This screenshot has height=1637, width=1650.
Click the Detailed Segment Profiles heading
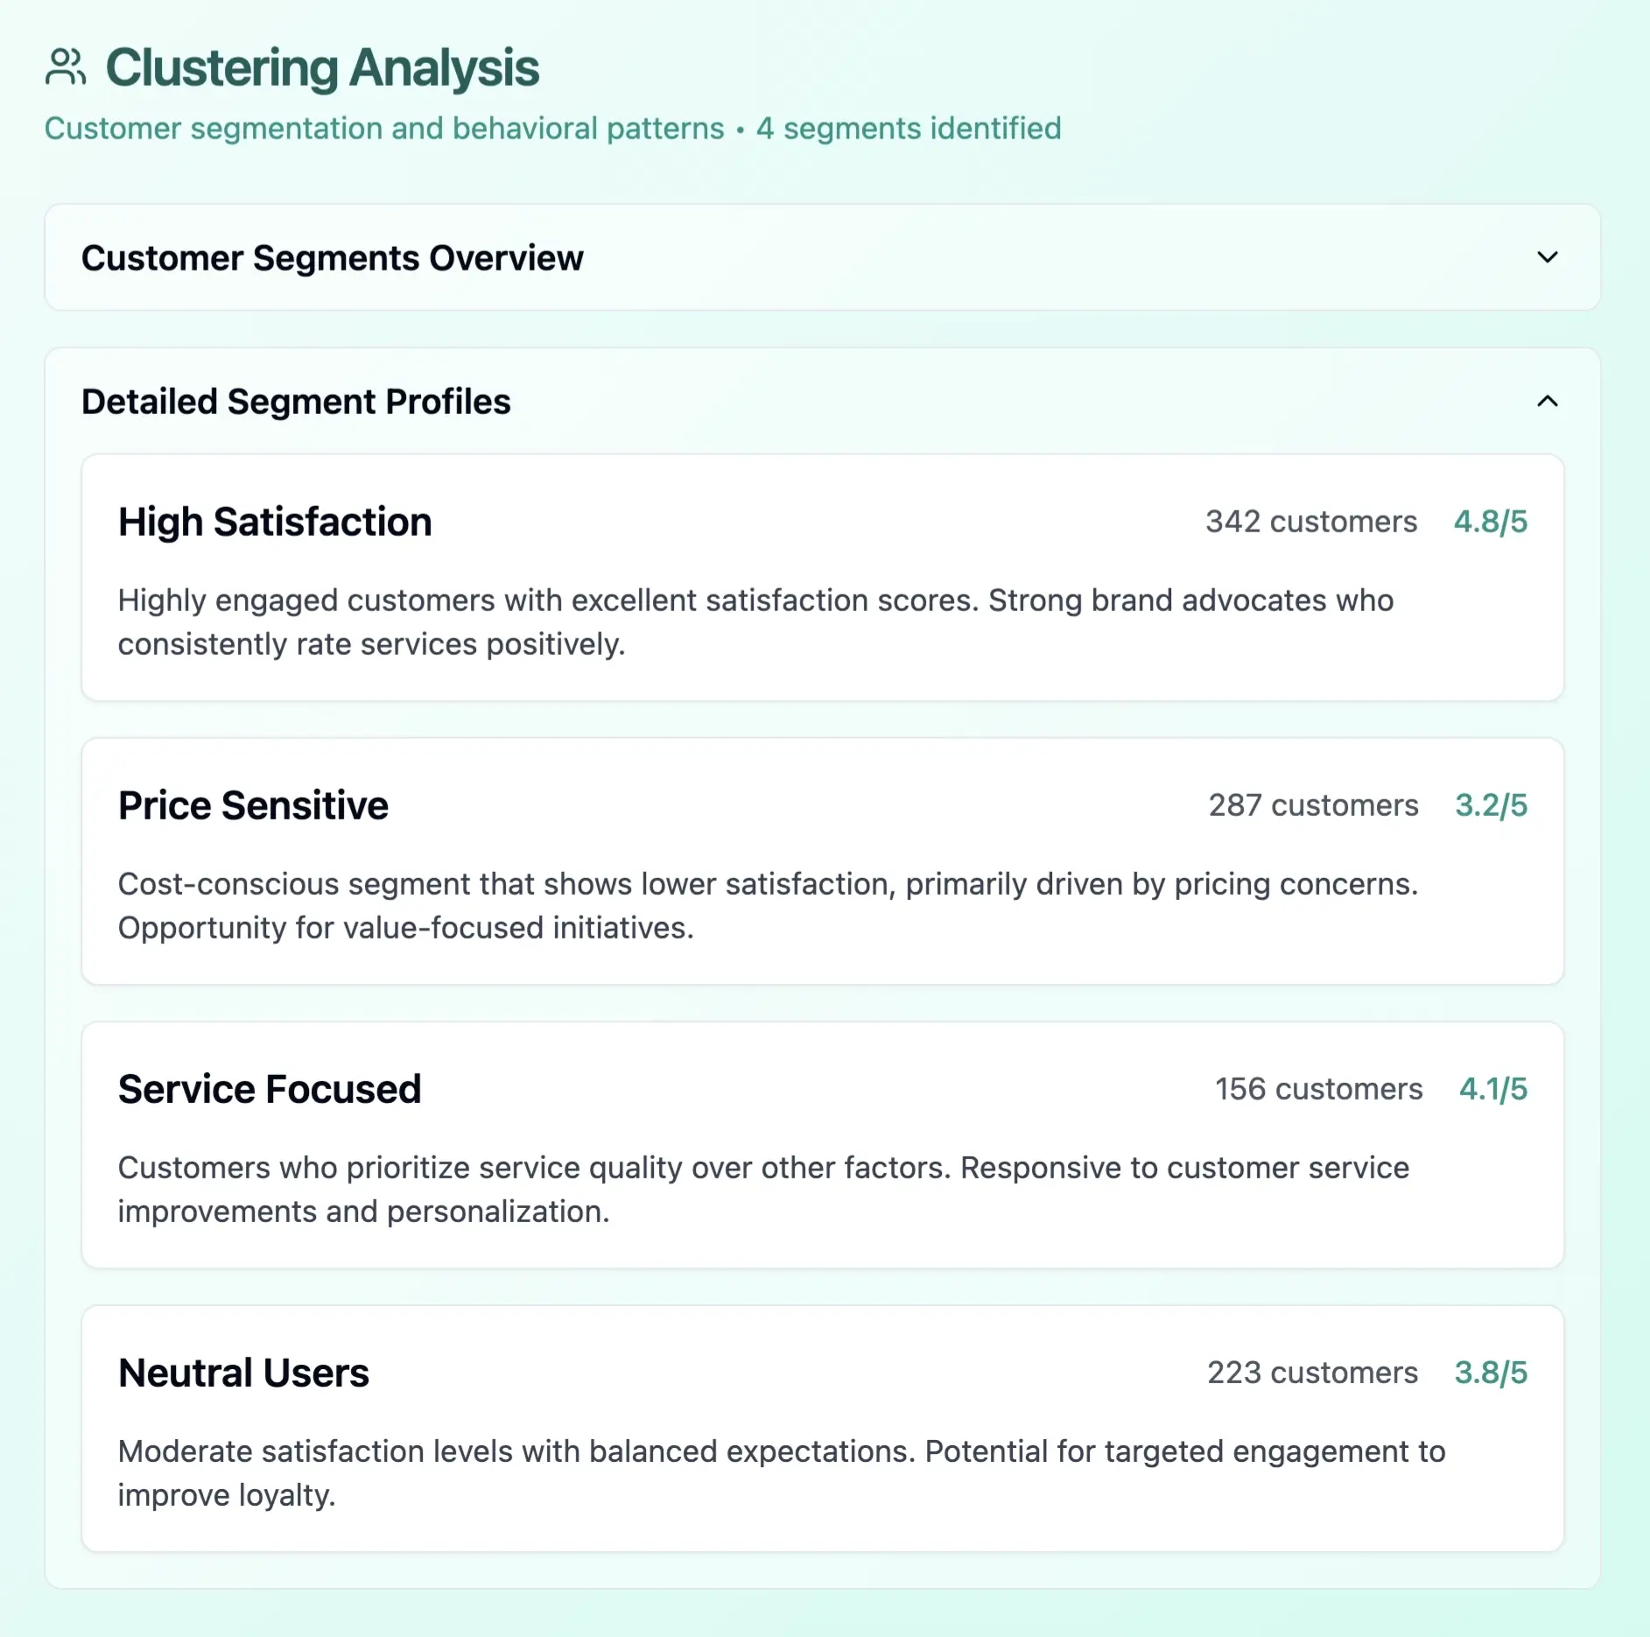(298, 403)
